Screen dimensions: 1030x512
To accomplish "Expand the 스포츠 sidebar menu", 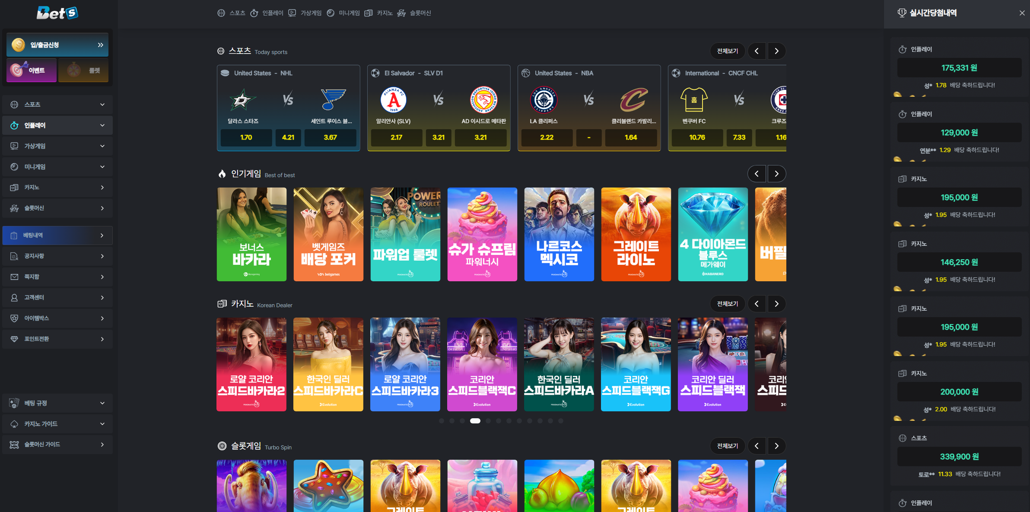I will [x=57, y=104].
